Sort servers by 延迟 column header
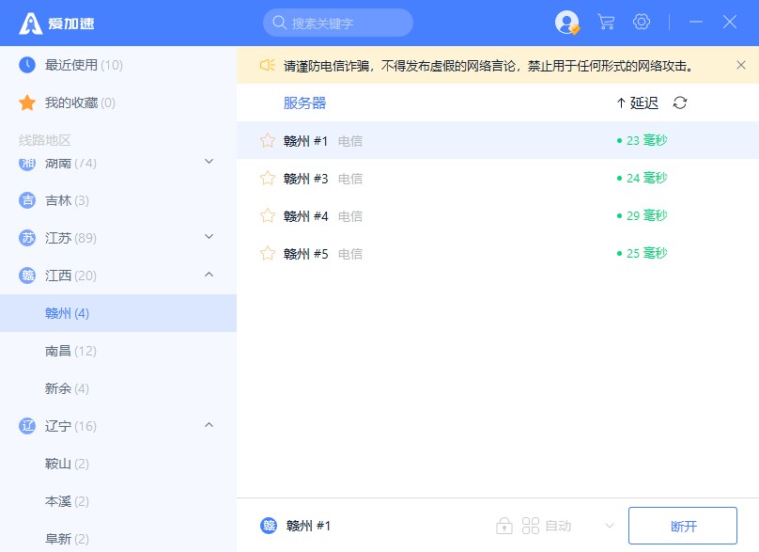This screenshot has height=552, width=759. [638, 103]
